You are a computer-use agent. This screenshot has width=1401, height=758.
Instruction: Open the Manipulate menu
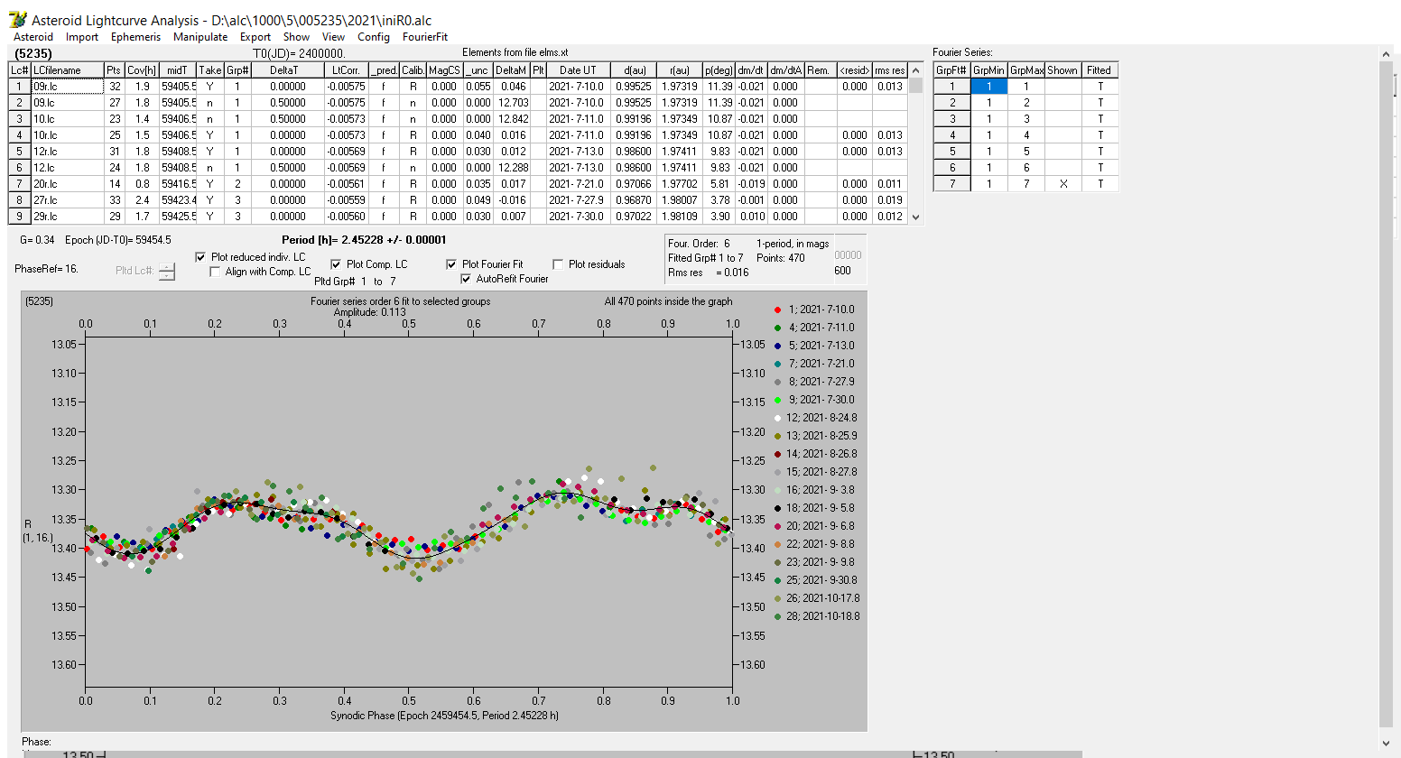[x=200, y=37]
